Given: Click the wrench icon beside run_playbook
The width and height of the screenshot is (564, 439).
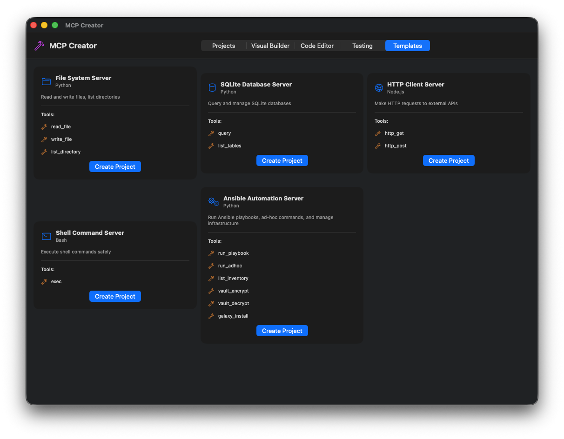Looking at the screenshot, I should click(212, 253).
